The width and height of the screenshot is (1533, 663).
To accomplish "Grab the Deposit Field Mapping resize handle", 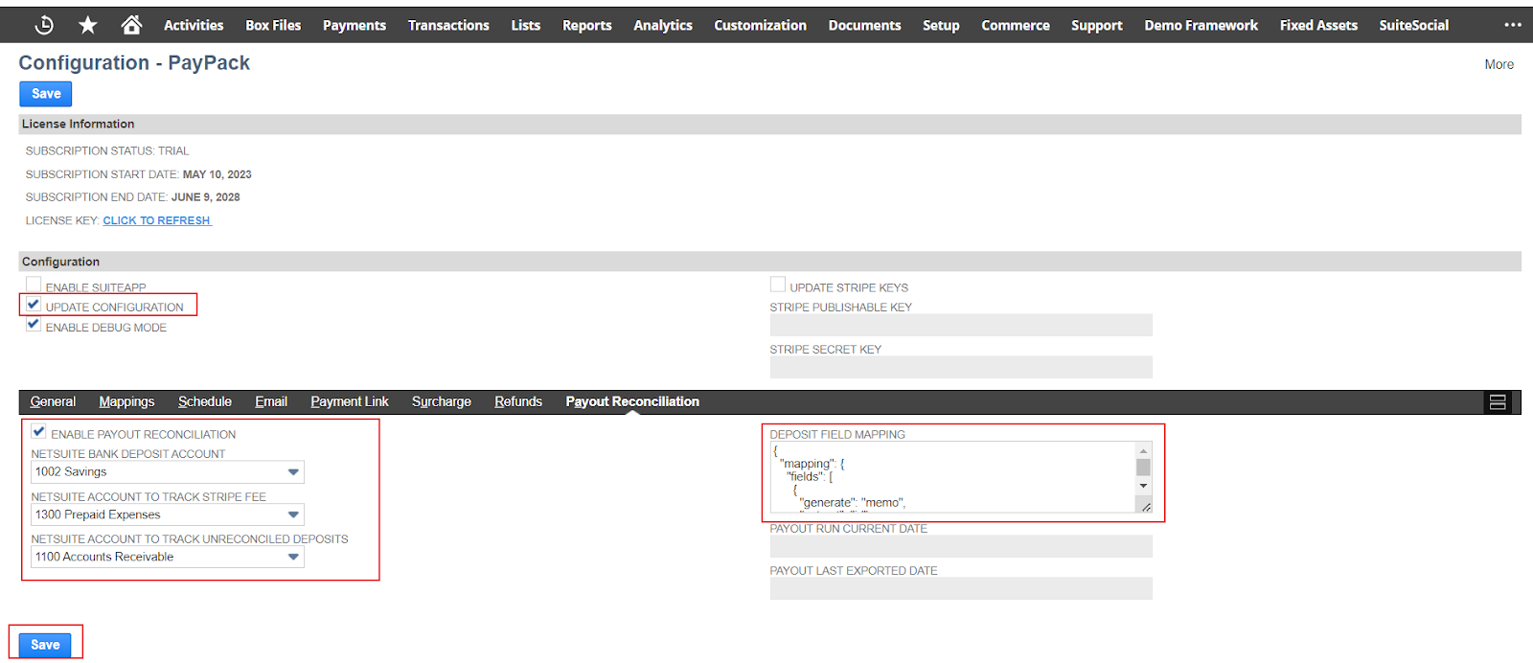I will coord(1145,507).
